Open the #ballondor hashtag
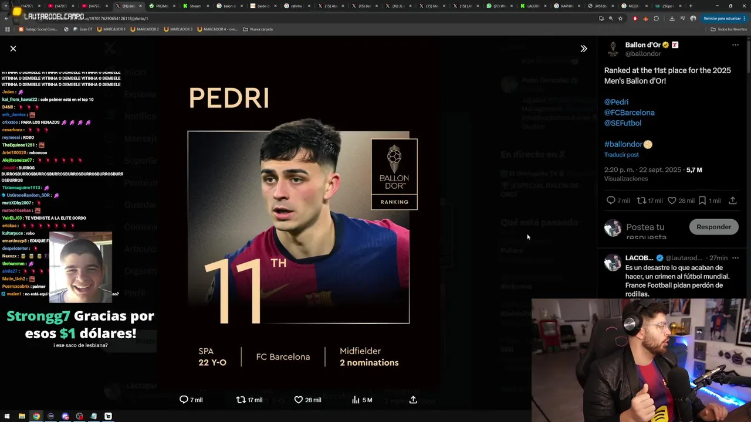Image resolution: width=751 pixels, height=422 pixels. click(624, 144)
